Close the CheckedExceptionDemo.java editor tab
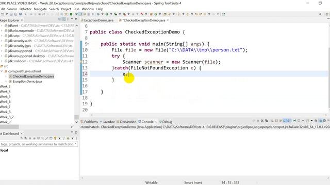The width and height of the screenshot is (330, 185). tap(168, 20)
